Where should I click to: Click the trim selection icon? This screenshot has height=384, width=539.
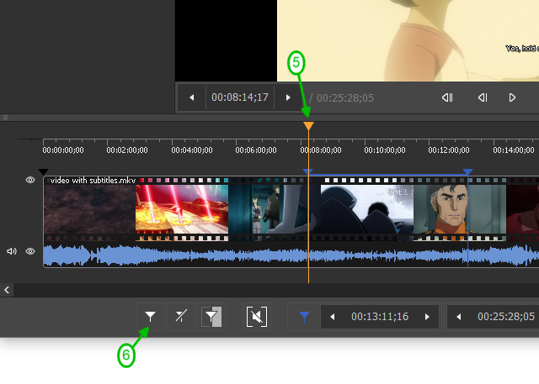point(211,317)
